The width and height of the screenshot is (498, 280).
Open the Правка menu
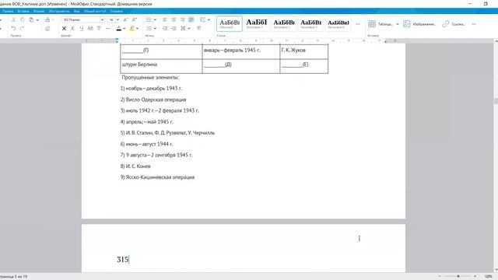pyautogui.click(x=8, y=11)
